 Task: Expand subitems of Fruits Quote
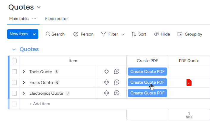tap(24, 82)
